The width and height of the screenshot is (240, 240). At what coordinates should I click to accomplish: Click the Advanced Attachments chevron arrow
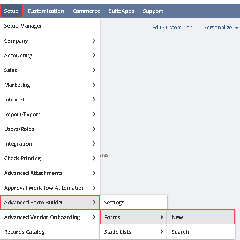94,173
